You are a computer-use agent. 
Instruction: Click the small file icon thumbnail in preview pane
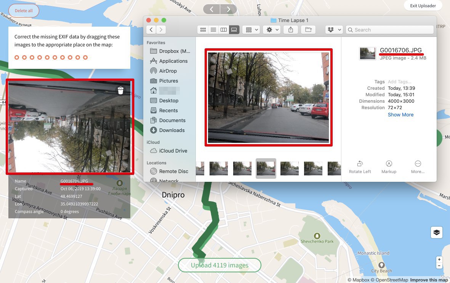click(x=367, y=53)
